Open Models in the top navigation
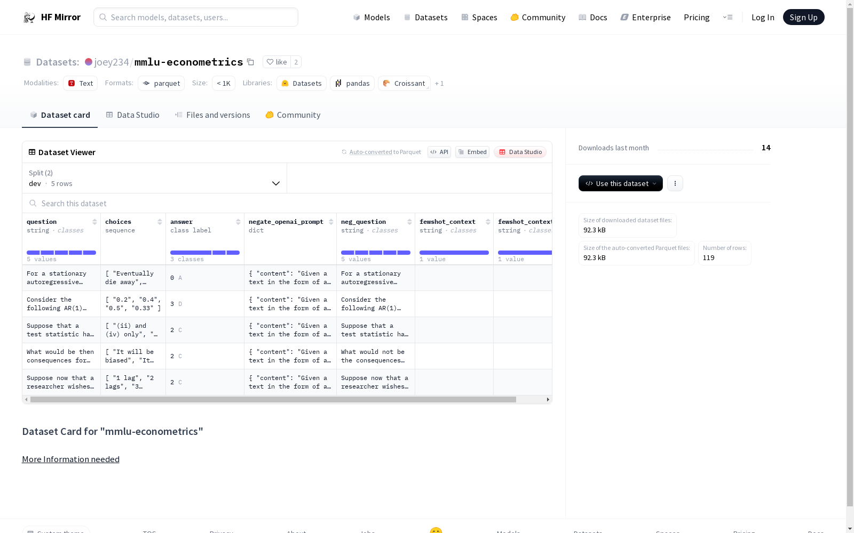The height and width of the screenshot is (533, 854). (x=371, y=18)
